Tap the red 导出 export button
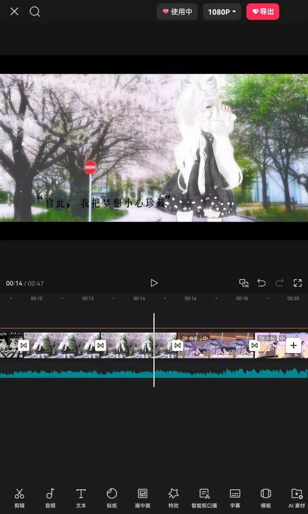 point(263,12)
